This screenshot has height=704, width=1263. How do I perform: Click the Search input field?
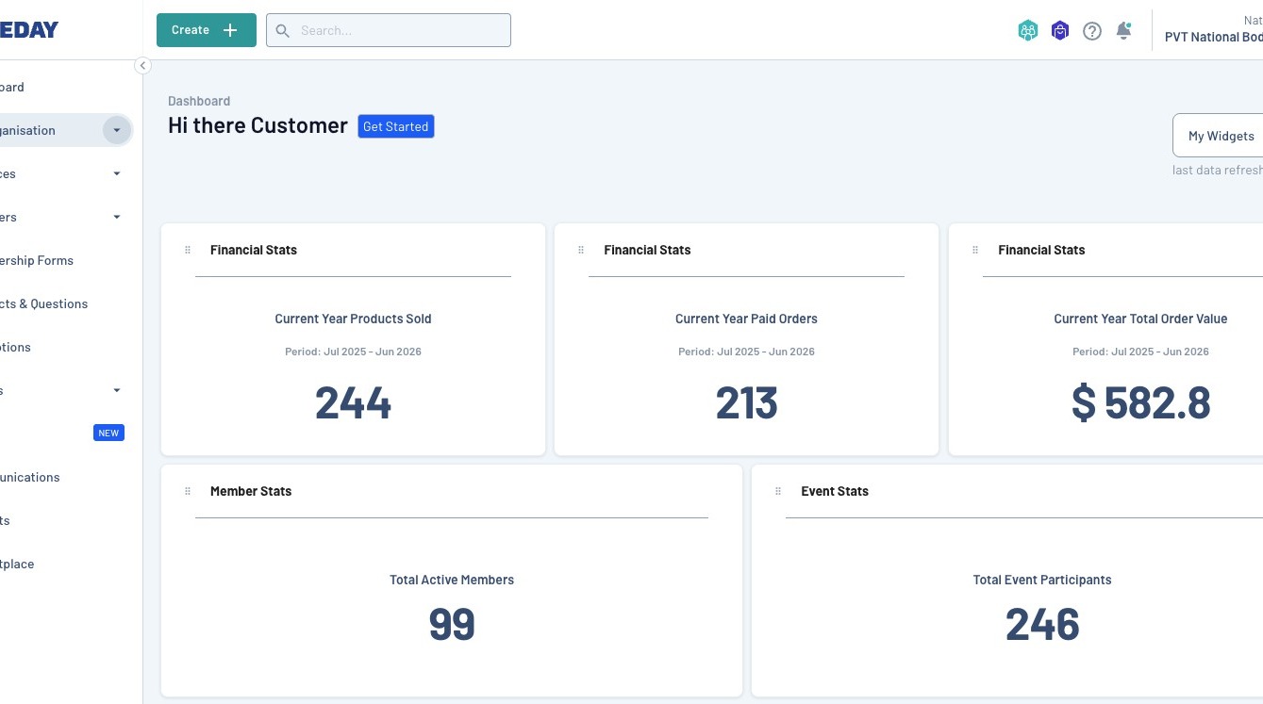(x=389, y=30)
